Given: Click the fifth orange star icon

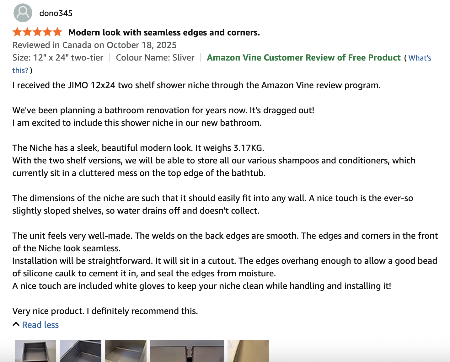Looking at the screenshot, I should pyautogui.click(x=57, y=31).
